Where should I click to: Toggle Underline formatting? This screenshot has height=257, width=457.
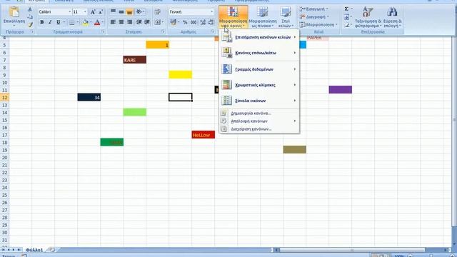59,22
